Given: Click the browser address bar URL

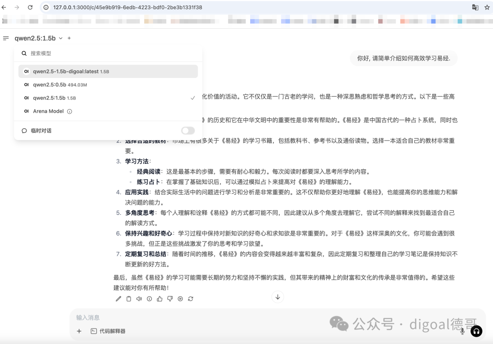Looking at the screenshot, I should click(127, 7).
